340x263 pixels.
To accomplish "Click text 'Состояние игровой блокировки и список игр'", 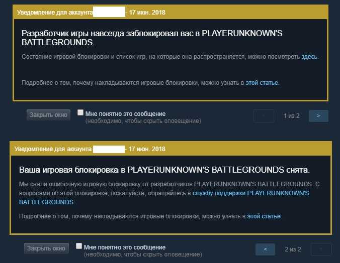I will point(83,57).
